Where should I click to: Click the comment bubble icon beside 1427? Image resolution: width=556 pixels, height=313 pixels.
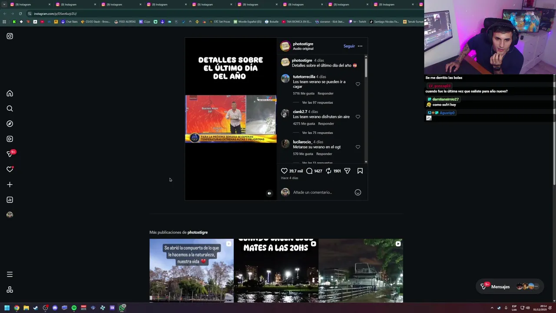coord(309,171)
